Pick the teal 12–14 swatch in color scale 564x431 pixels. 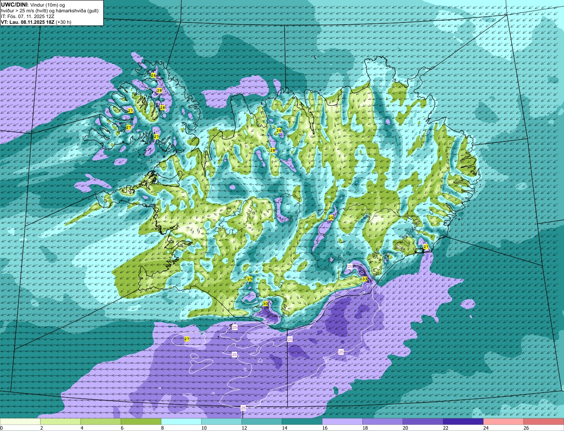262,422
